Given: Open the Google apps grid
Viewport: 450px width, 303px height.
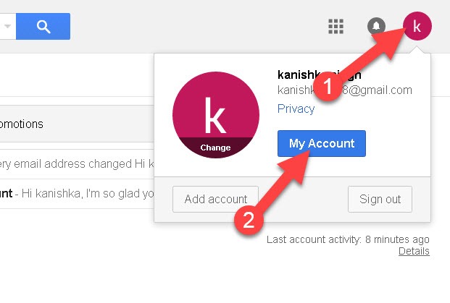Looking at the screenshot, I should (x=336, y=26).
